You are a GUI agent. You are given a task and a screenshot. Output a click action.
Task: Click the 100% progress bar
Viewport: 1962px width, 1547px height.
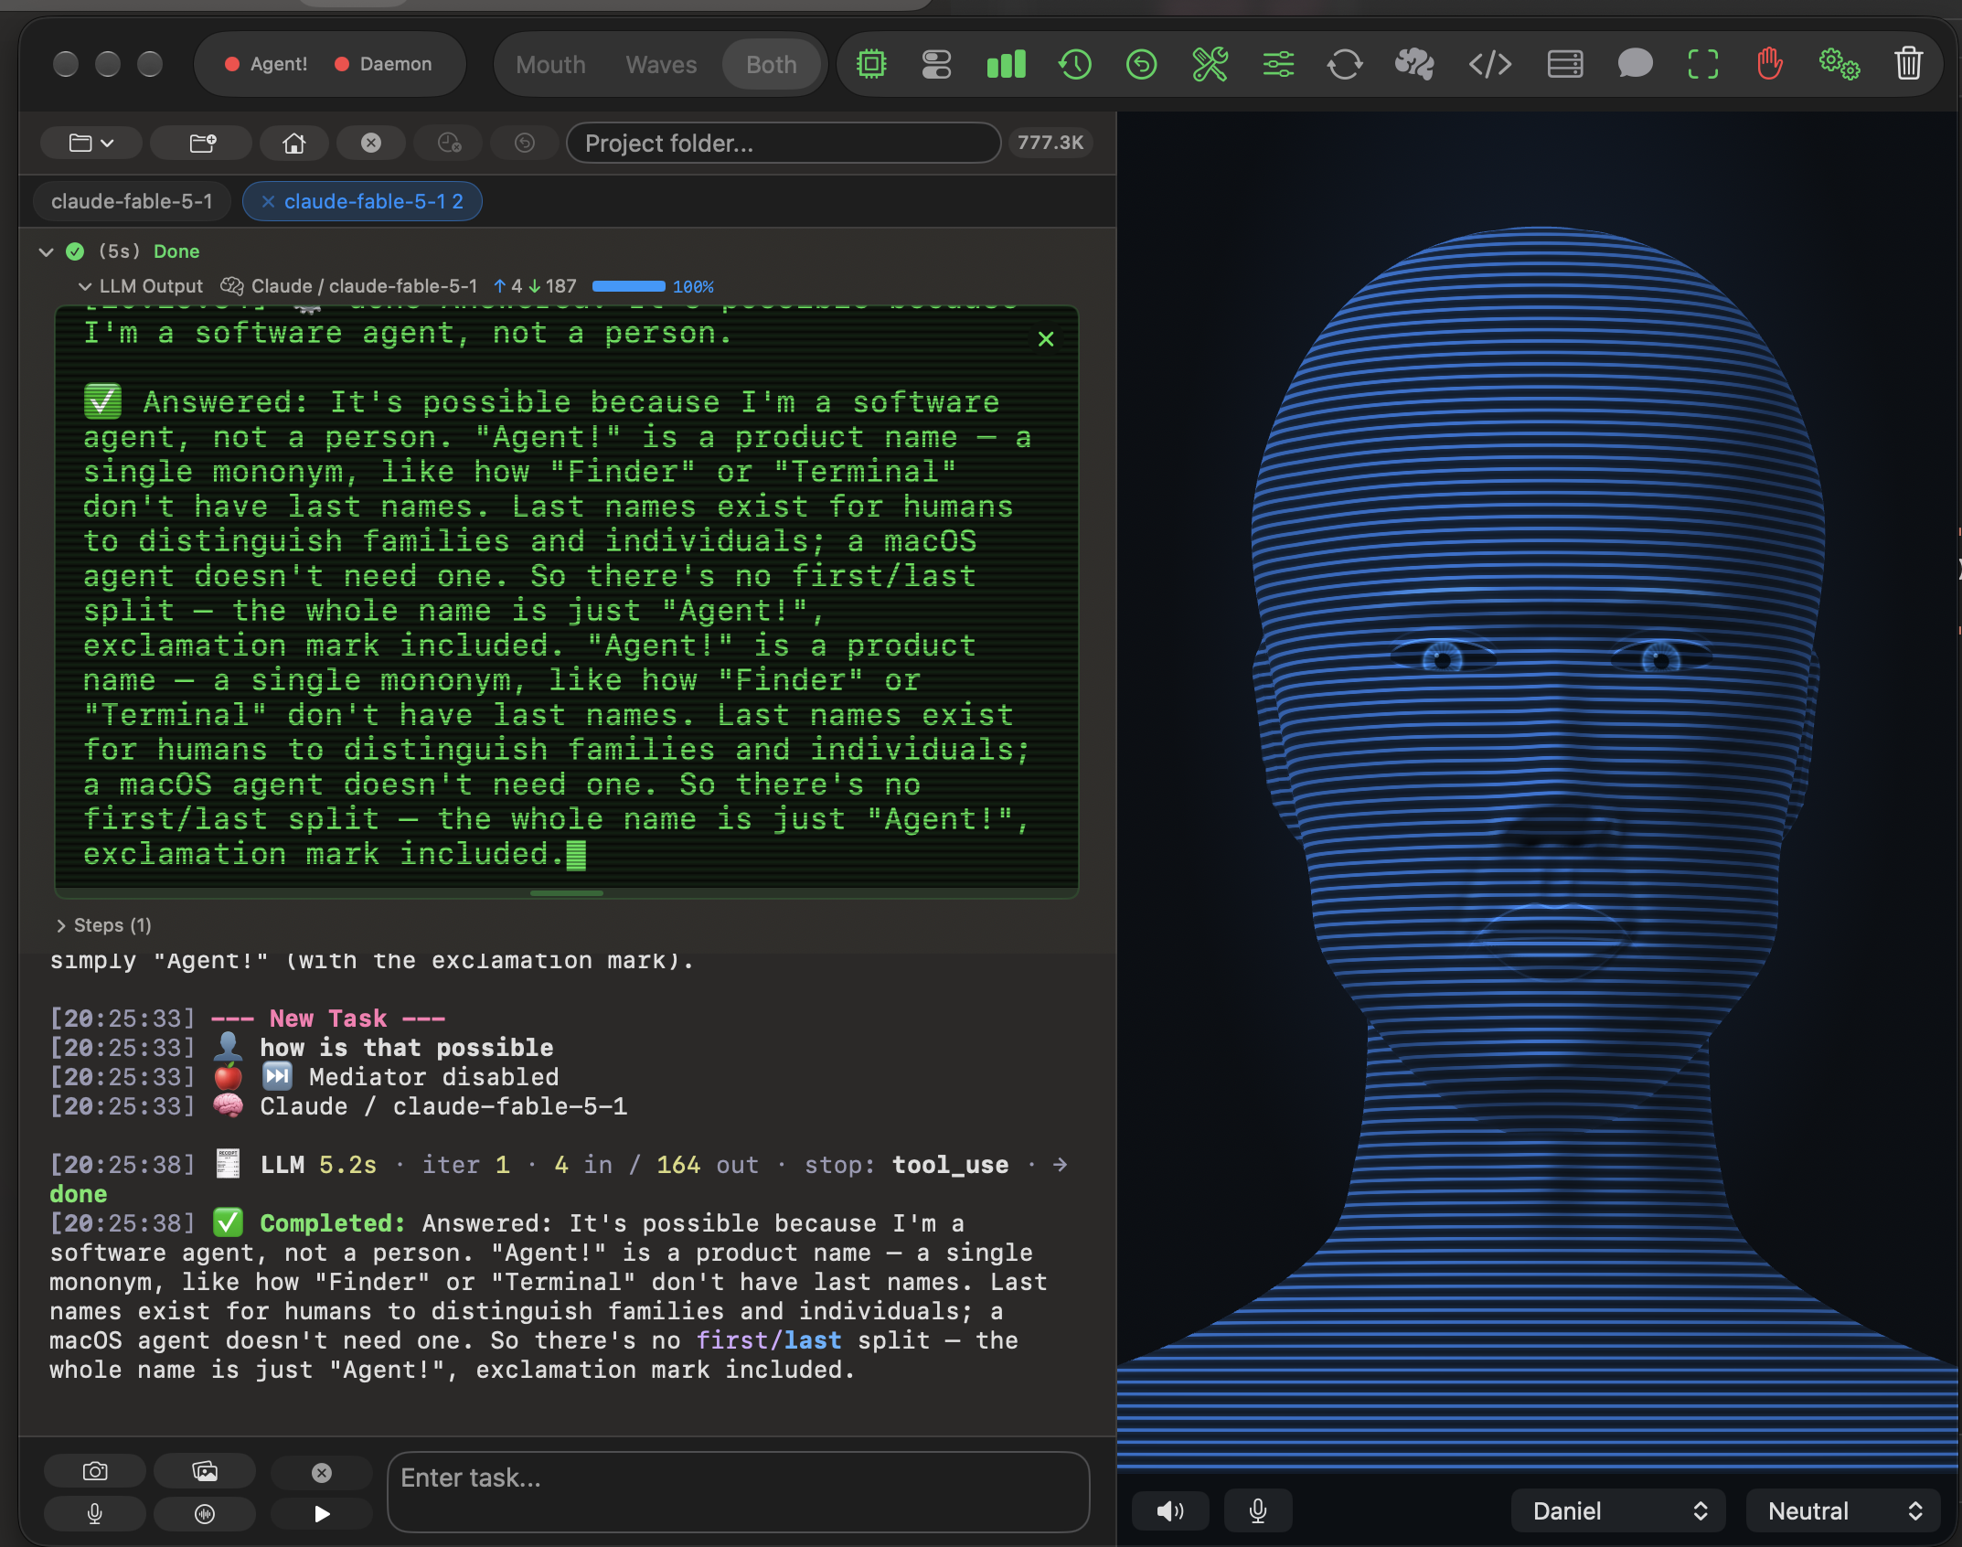(x=629, y=286)
